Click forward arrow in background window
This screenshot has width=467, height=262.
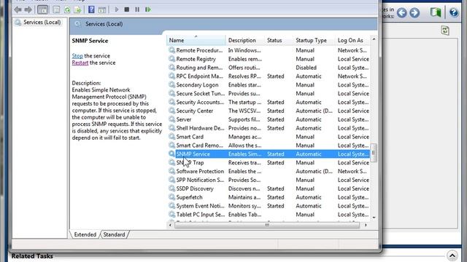pyautogui.click(x=414, y=12)
